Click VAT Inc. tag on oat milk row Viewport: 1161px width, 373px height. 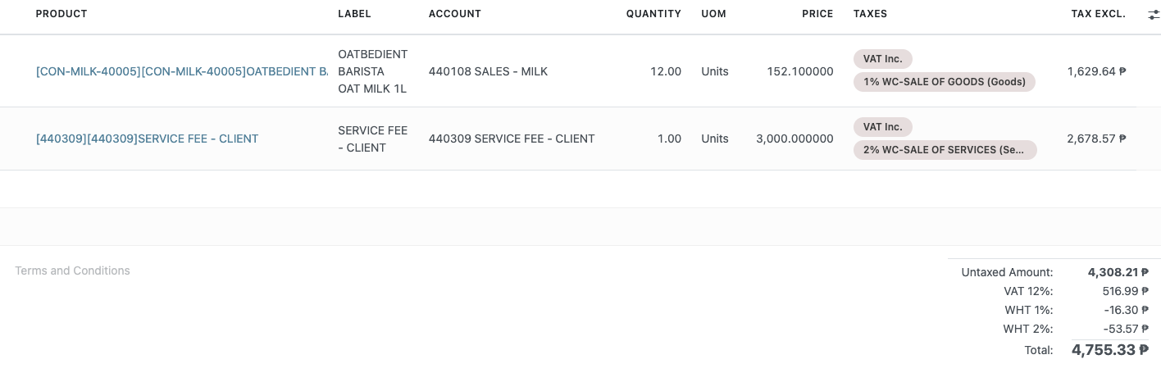[883, 59]
